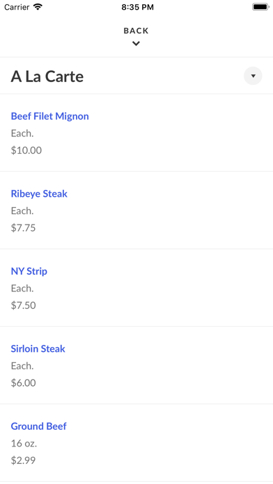Tap the A La Carte heading
Viewport: 273px width, 484px height.
(47, 76)
